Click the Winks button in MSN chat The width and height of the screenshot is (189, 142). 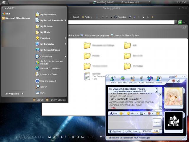131,113
